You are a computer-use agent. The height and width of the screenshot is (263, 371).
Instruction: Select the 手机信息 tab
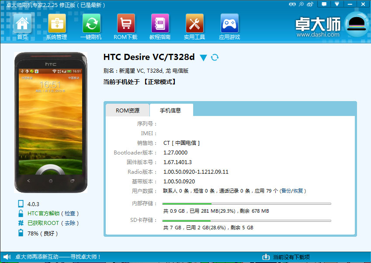171,110
